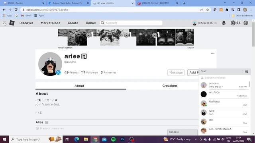
Task: Open the 49 Friends link
Action: 71,72
